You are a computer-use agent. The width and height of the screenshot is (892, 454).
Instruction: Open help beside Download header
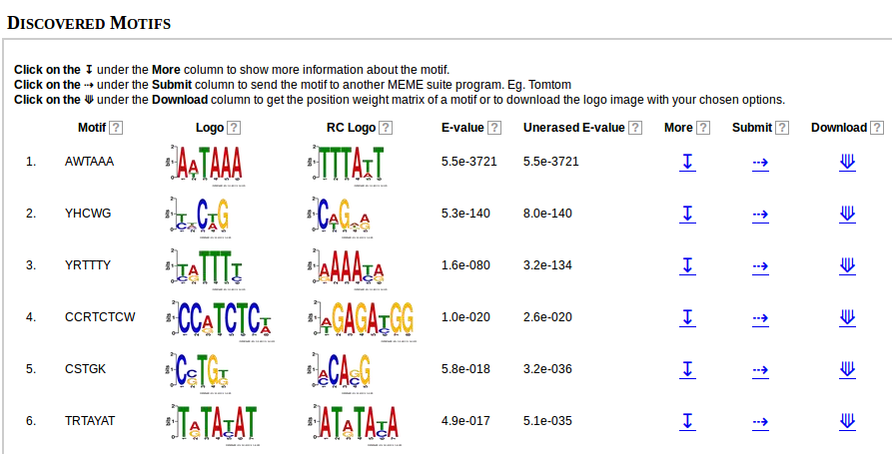tap(877, 128)
